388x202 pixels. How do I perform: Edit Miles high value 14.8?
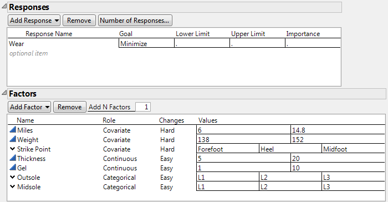tap(338, 130)
